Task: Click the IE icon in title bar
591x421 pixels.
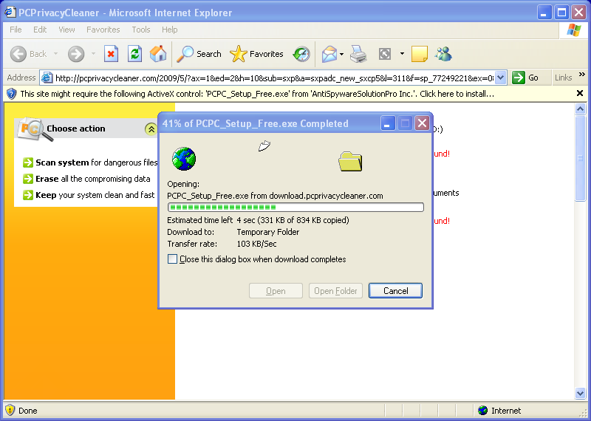Action: tap(10, 13)
